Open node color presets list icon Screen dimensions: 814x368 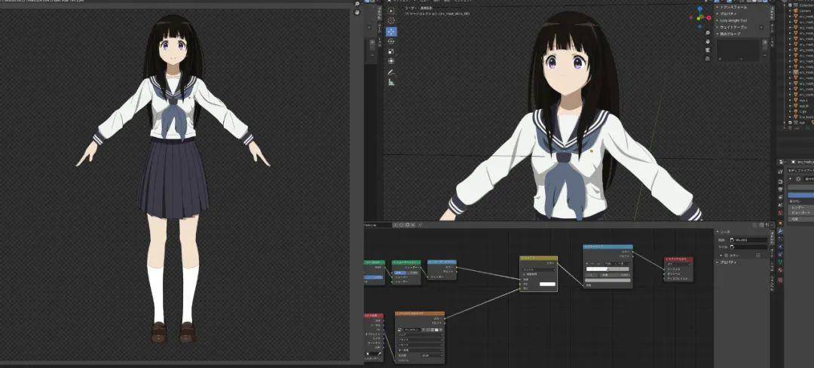[x=758, y=256]
